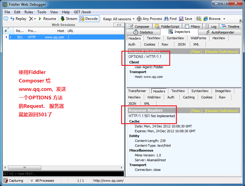
Task: Resume paused sessions
Action: pyautogui.click(x=47, y=19)
